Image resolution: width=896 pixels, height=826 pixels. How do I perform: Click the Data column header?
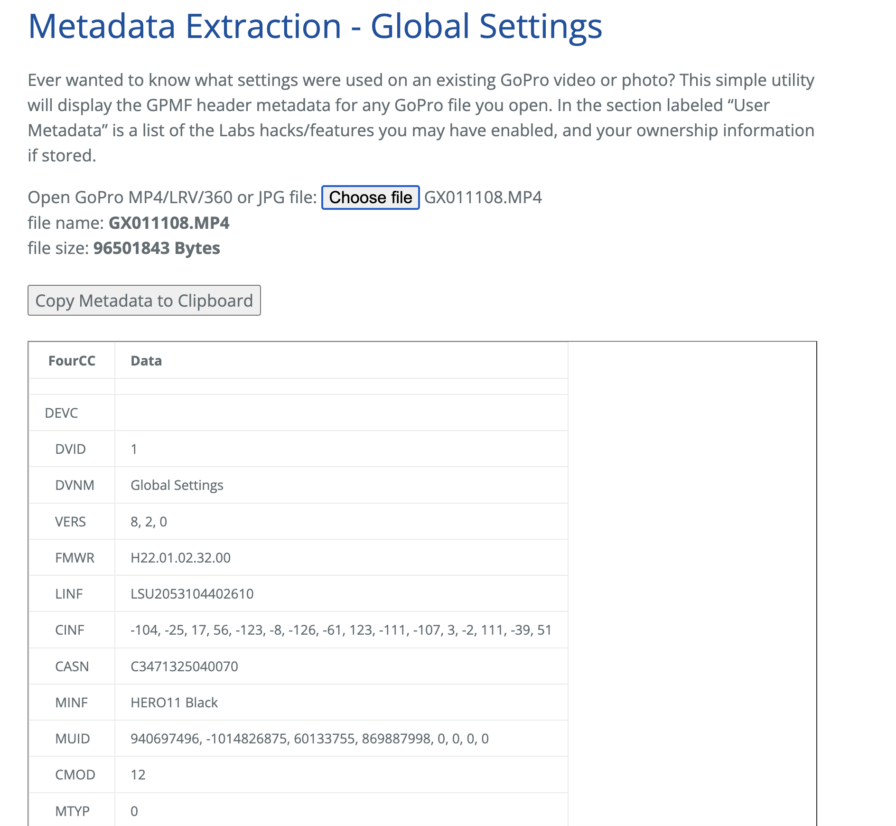pos(146,361)
